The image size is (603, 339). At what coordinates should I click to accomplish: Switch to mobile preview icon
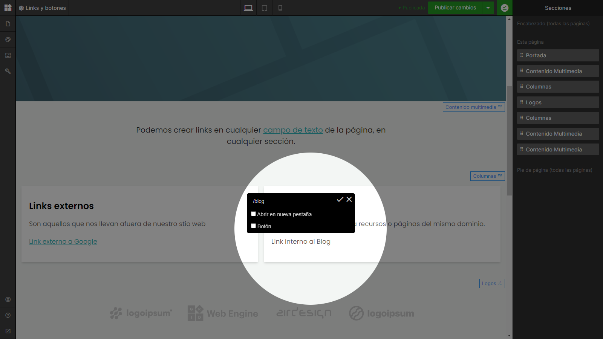pos(280,8)
